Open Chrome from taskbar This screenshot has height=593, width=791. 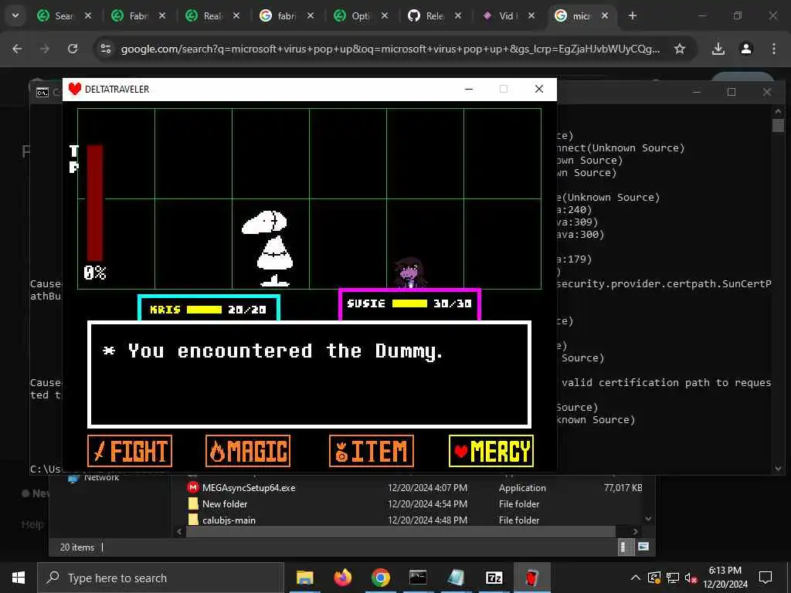point(380,578)
